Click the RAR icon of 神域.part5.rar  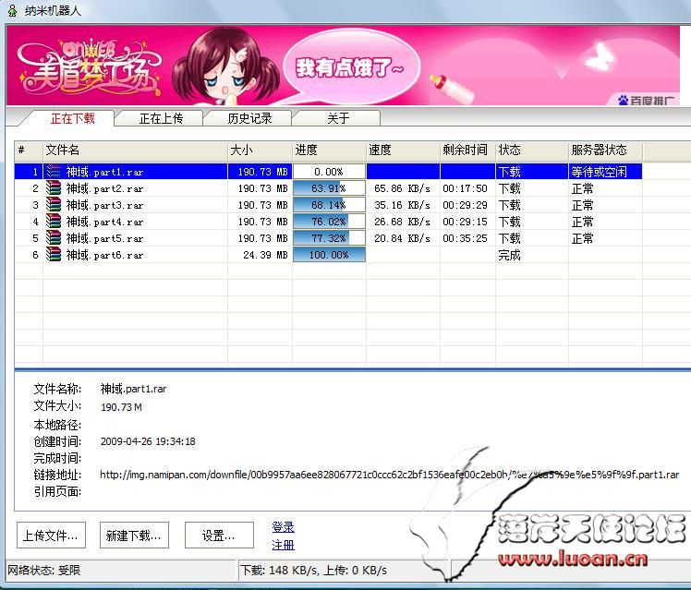point(54,238)
